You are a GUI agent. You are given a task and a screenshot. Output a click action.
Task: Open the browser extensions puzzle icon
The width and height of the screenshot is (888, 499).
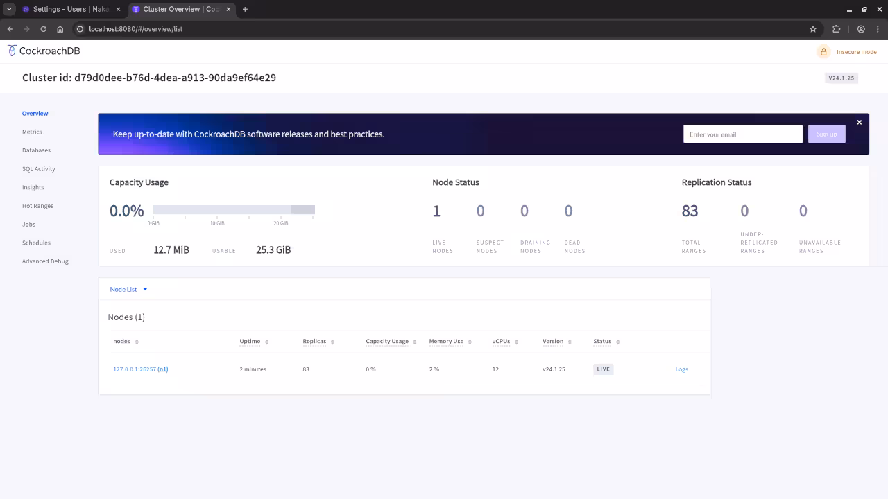coord(836,29)
